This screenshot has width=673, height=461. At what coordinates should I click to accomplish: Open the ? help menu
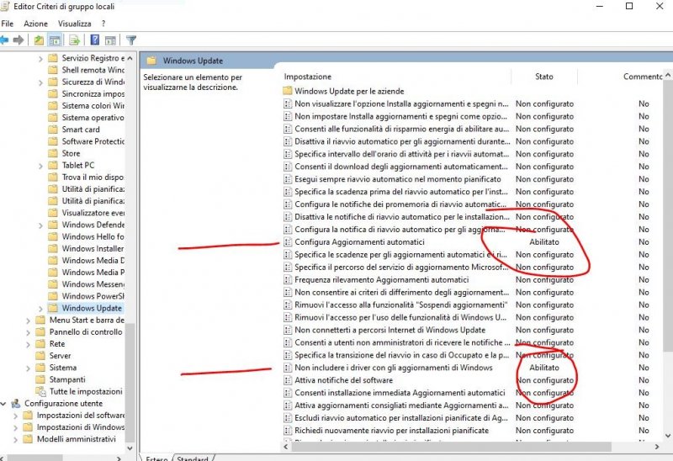click(x=103, y=24)
